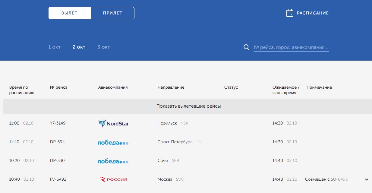Click destination Москва SVO

(171, 179)
